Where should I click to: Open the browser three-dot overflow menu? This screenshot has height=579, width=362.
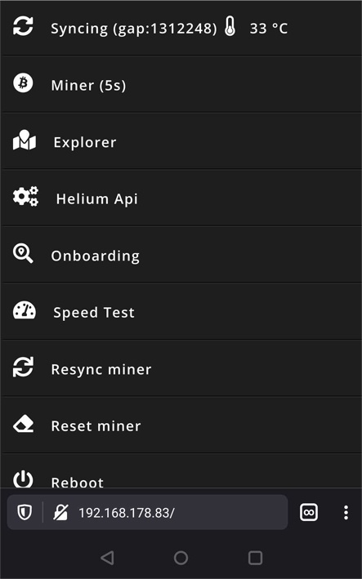click(346, 513)
